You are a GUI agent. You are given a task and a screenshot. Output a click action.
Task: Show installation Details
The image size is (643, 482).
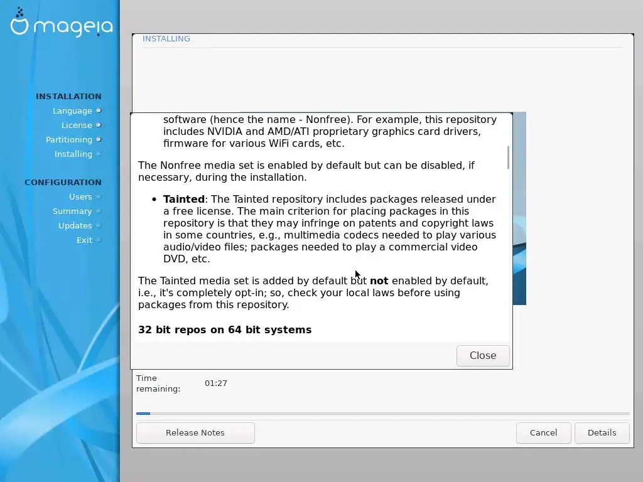(602, 433)
